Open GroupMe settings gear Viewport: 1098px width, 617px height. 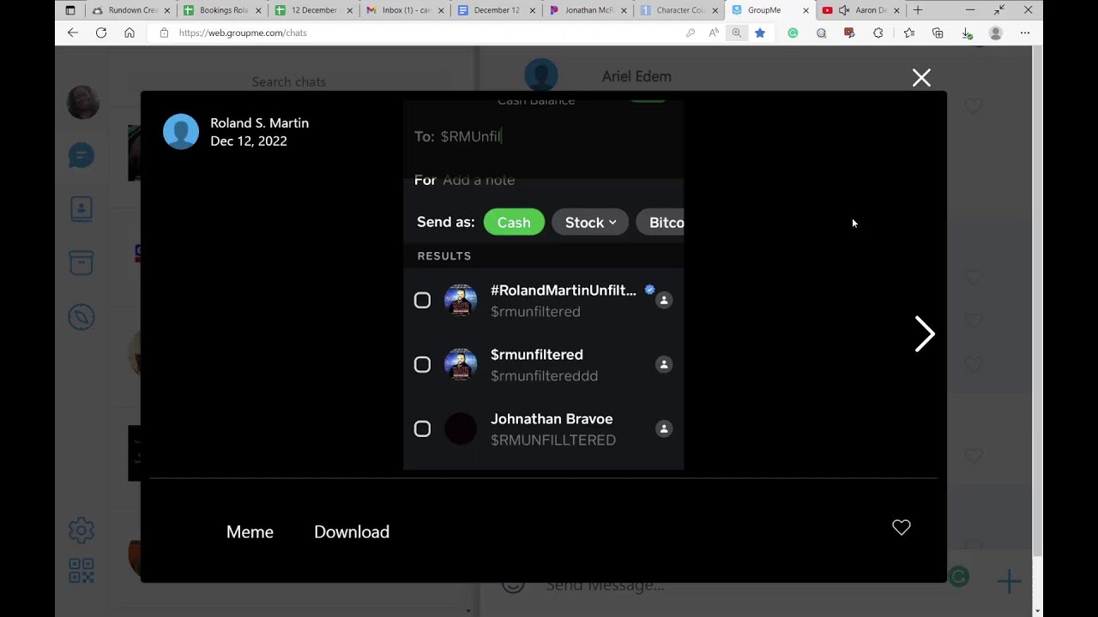tap(81, 530)
